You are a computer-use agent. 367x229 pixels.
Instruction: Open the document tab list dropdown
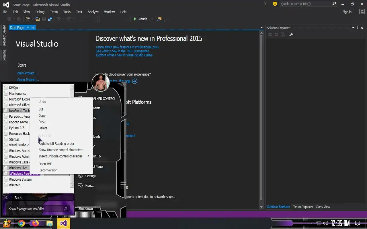(262, 28)
